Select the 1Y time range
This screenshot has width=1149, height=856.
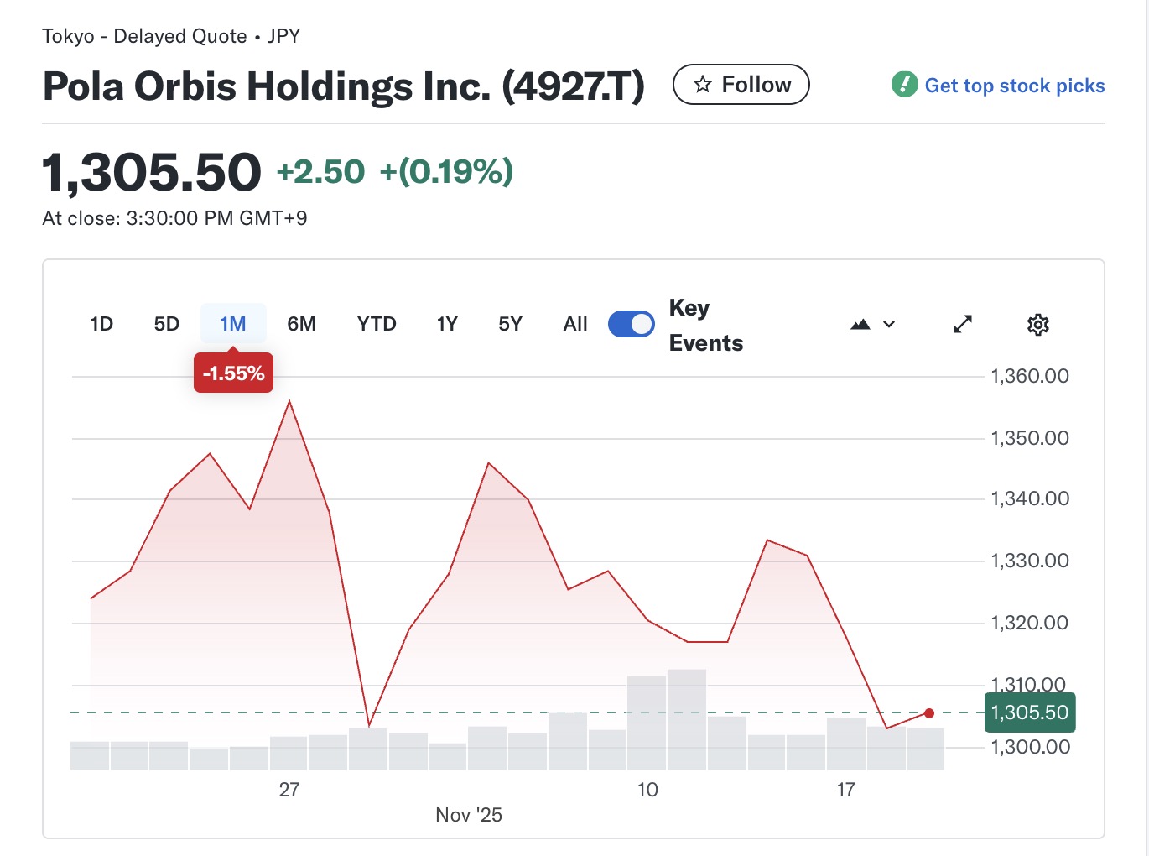[x=447, y=324]
